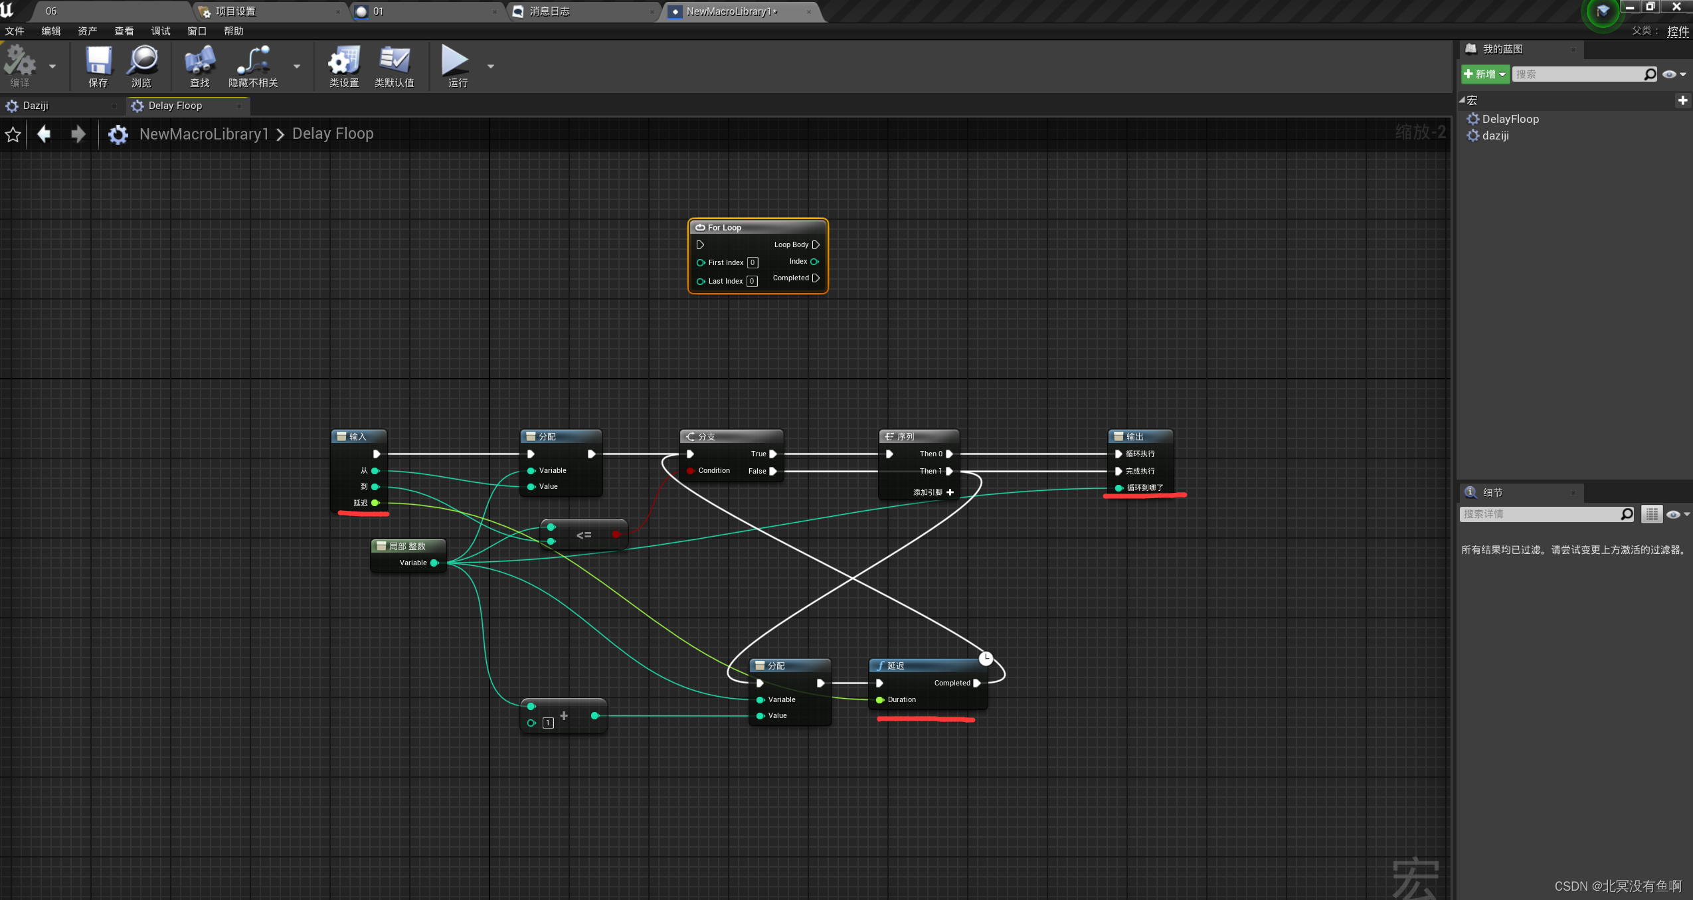The width and height of the screenshot is (1693, 900).
Task: Expand the Run button dropdown arrow
Action: pos(491,66)
